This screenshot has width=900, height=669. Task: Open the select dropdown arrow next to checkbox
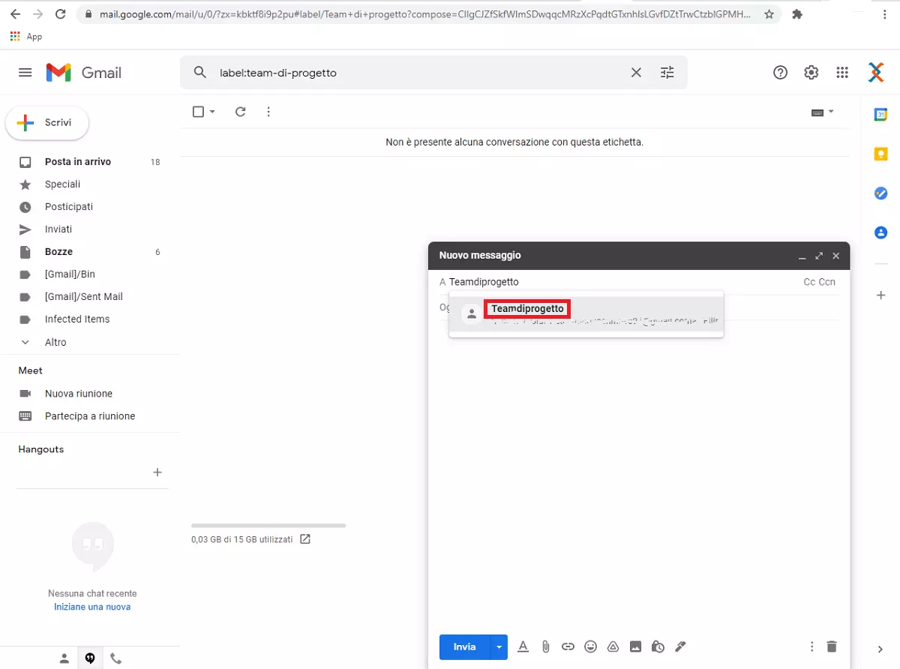(212, 112)
